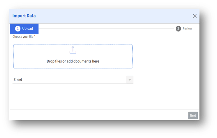This screenshot has width=217, height=138.
Task: Click "Drop files or add documents here" text
Action: pyautogui.click(x=73, y=61)
